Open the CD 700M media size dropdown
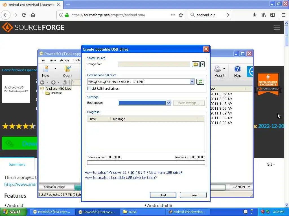Image resolution: width=289 pixels, height=216 pixels. coord(241,187)
